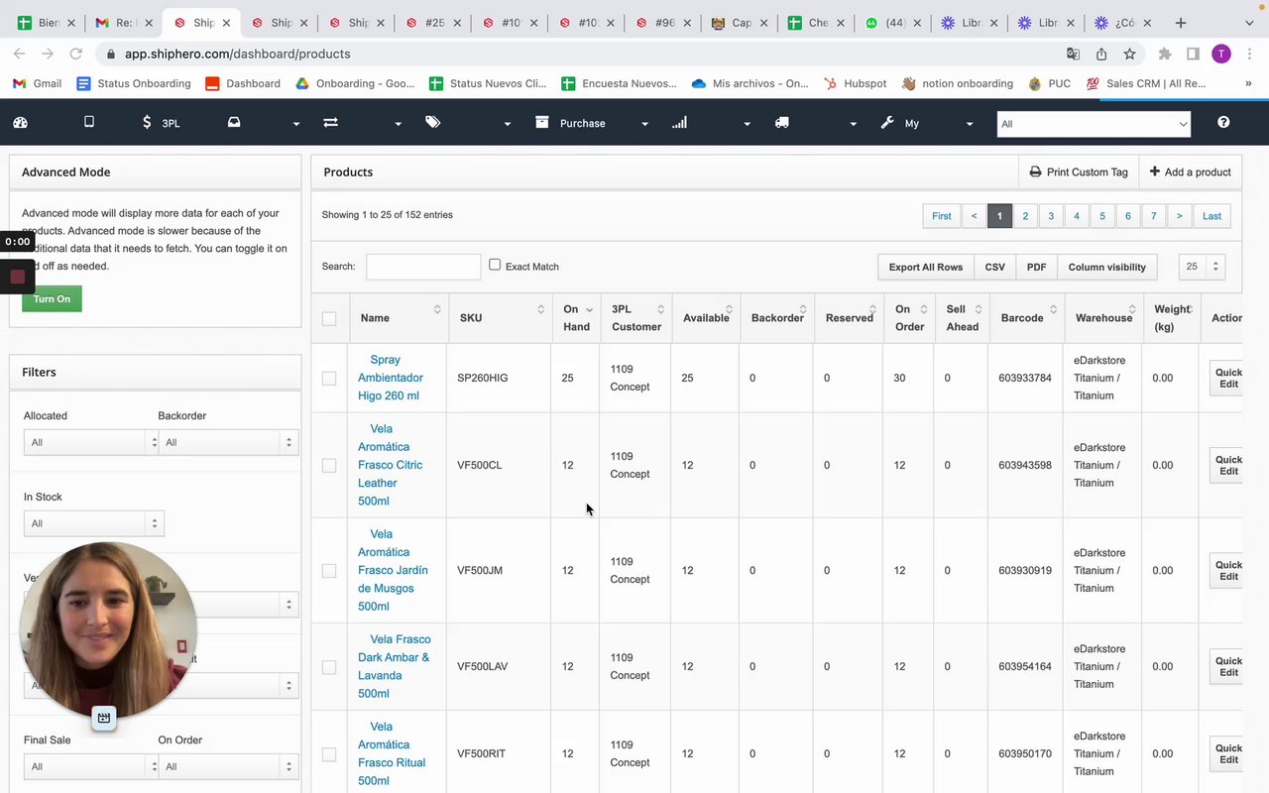Switch to the (44) browser tab
Viewport: 1269px width, 793px height.
pyautogui.click(x=894, y=23)
